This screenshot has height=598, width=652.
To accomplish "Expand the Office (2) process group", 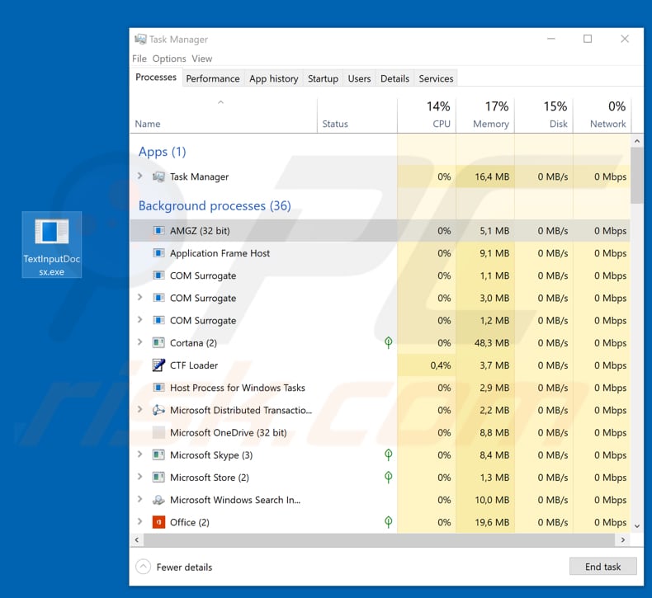I will coord(140,521).
